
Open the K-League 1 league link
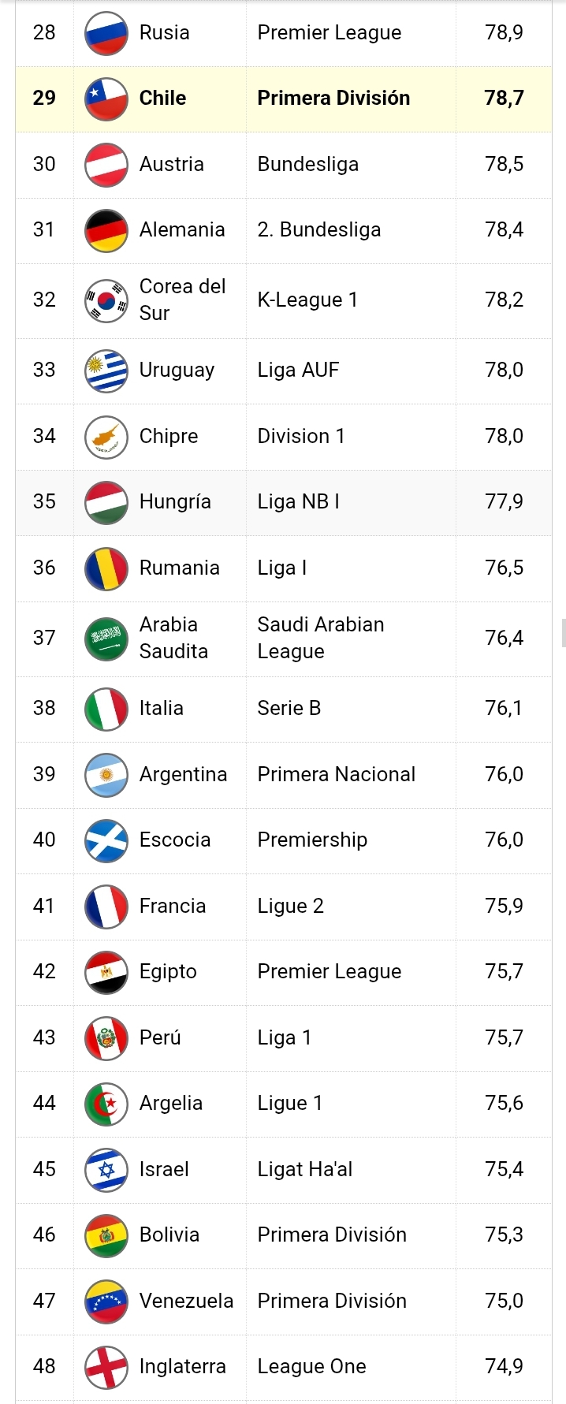307,300
